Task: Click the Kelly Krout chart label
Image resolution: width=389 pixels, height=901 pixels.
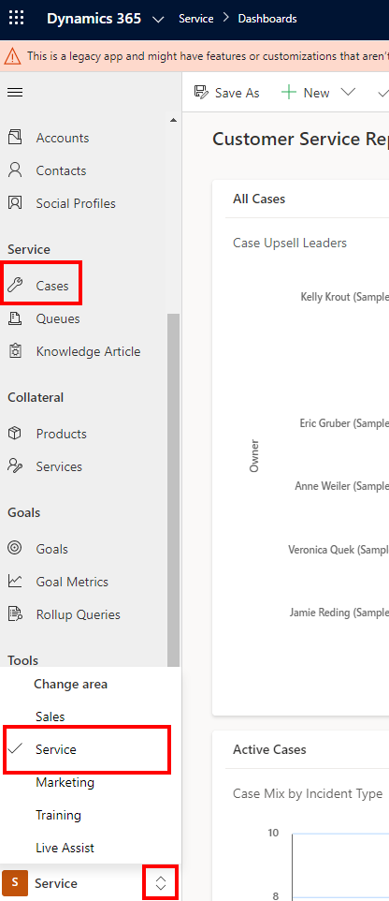Action: pos(344,297)
